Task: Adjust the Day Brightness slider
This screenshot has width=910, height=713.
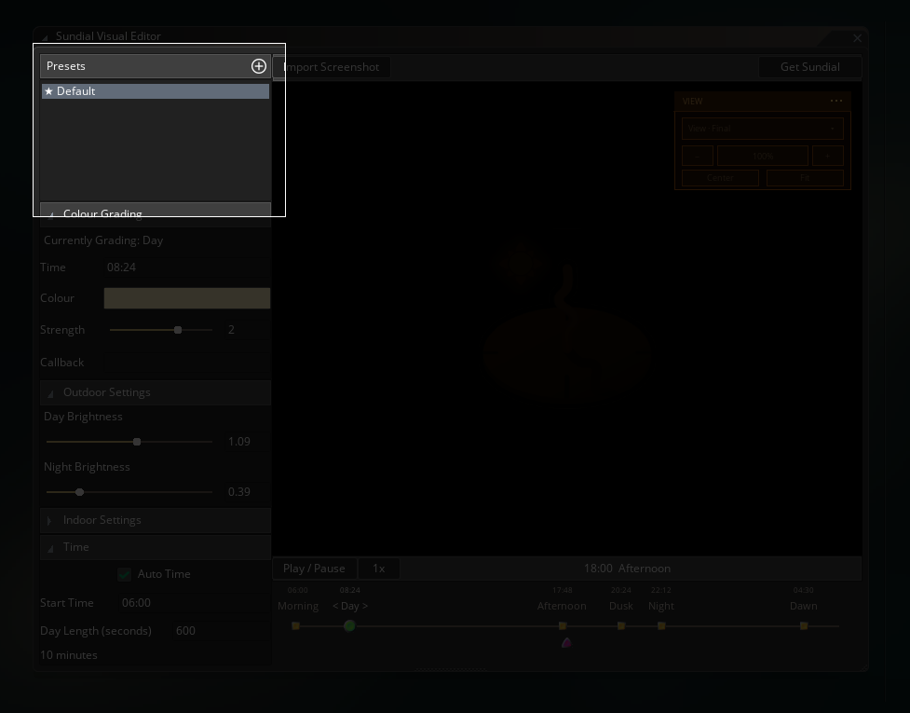Action: tap(129, 442)
